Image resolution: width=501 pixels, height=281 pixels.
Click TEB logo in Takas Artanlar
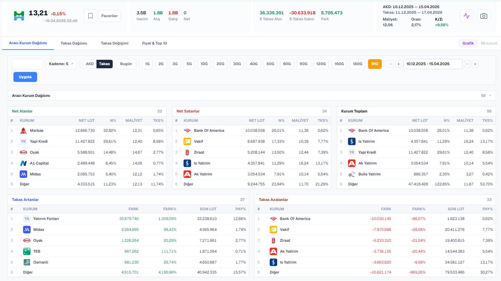coord(27,251)
